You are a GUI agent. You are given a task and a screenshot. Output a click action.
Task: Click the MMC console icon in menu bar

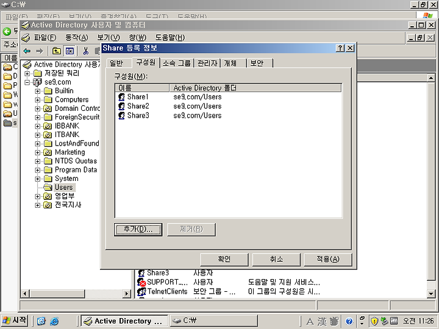tap(26, 38)
